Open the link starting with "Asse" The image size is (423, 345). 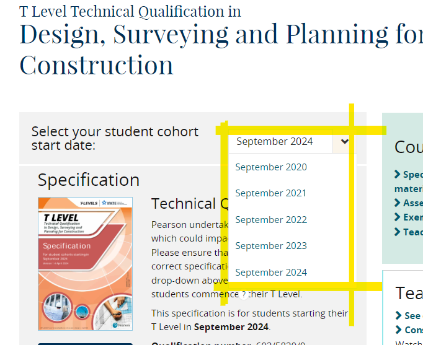[x=412, y=203]
